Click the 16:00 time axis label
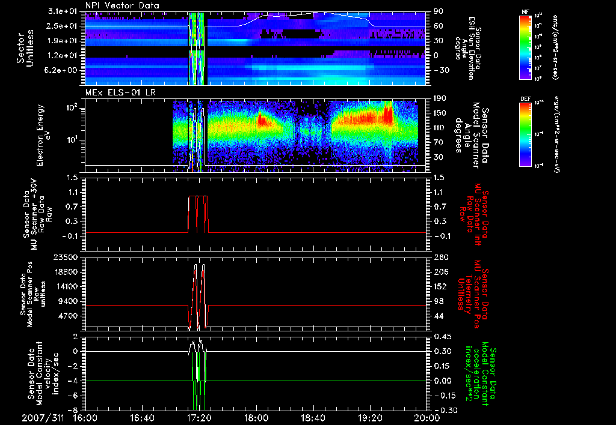616x425 pixels. tap(85, 418)
